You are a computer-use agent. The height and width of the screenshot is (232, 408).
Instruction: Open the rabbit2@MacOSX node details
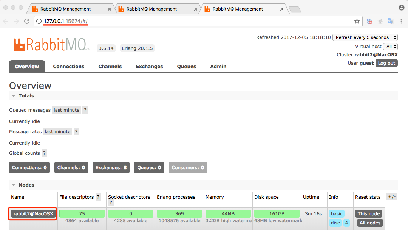click(33, 214)
